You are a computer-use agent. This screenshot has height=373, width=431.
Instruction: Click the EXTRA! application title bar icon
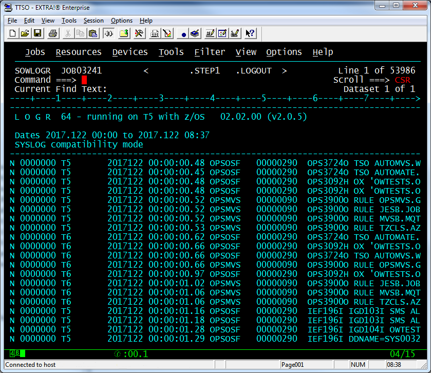point(9,8)
